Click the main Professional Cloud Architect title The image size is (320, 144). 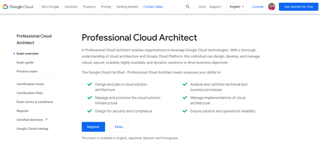[139, 37]
